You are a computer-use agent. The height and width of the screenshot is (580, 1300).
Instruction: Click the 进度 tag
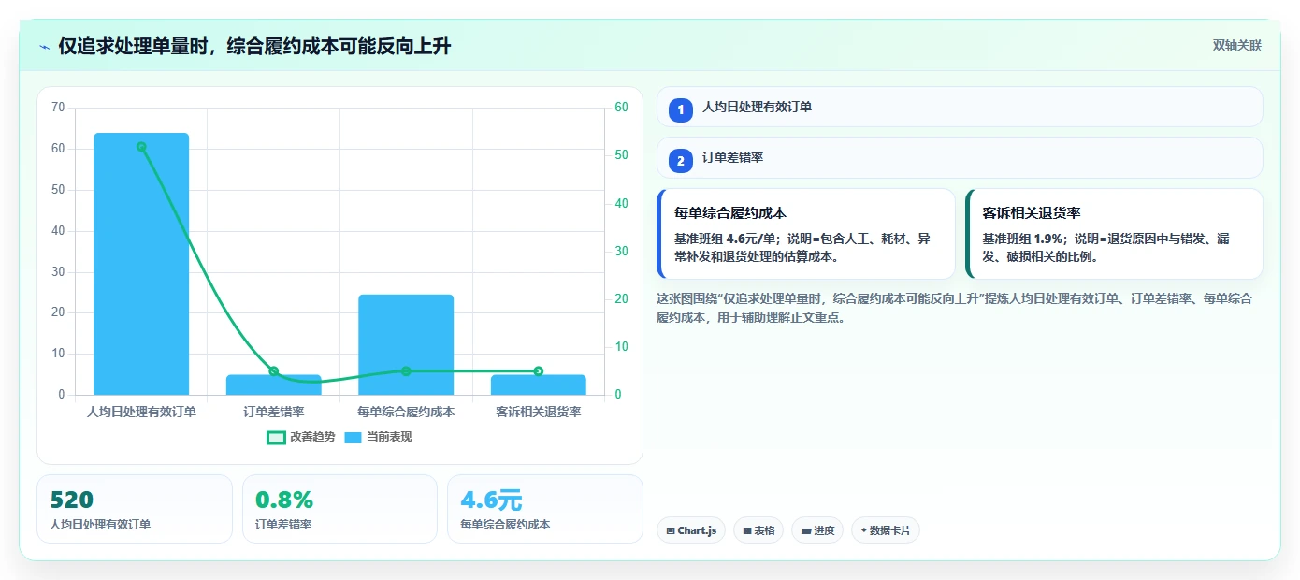point(817,530)
